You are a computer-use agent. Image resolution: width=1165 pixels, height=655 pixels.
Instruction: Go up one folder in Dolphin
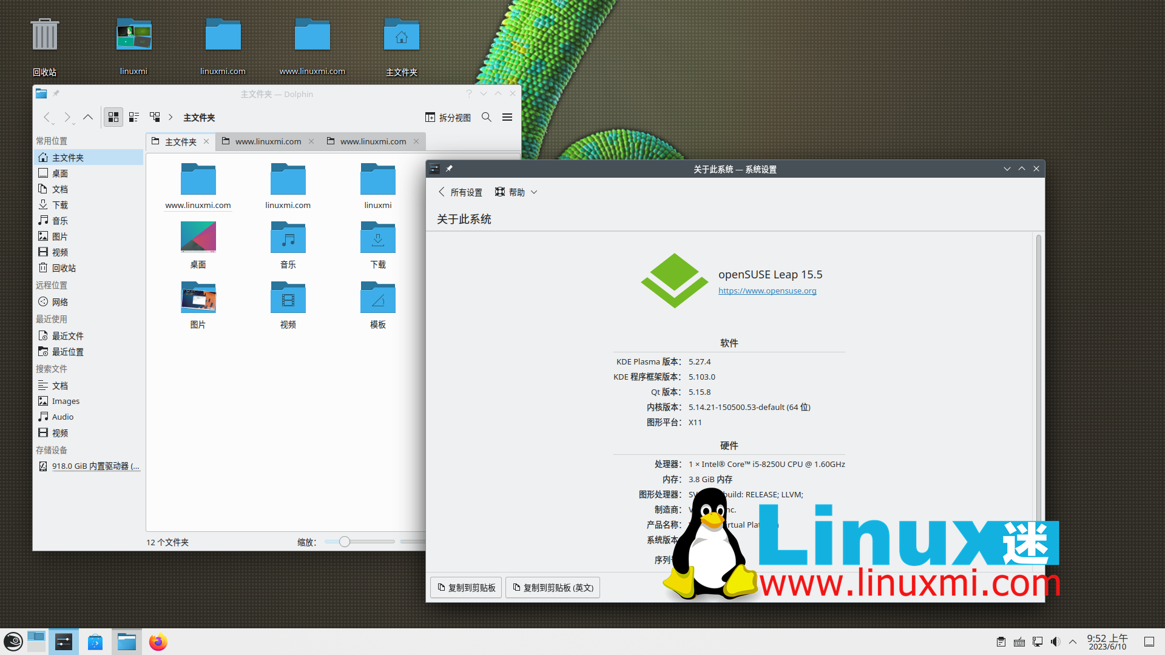click(x=88, y=117)
